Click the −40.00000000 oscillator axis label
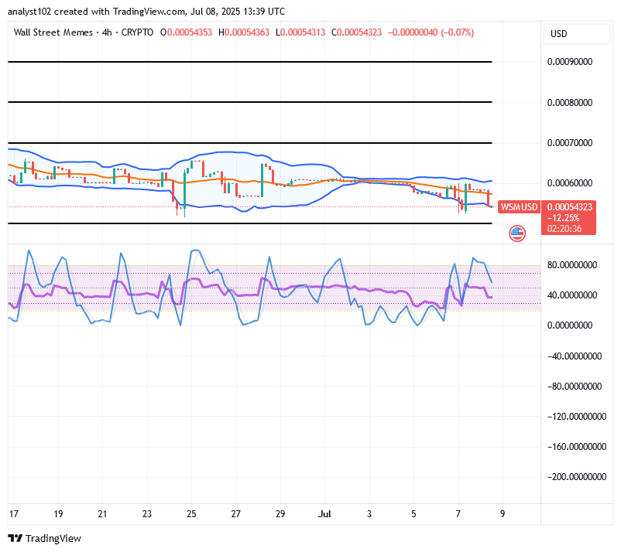Viewport: 621px width, 552px height. [575, 356]
